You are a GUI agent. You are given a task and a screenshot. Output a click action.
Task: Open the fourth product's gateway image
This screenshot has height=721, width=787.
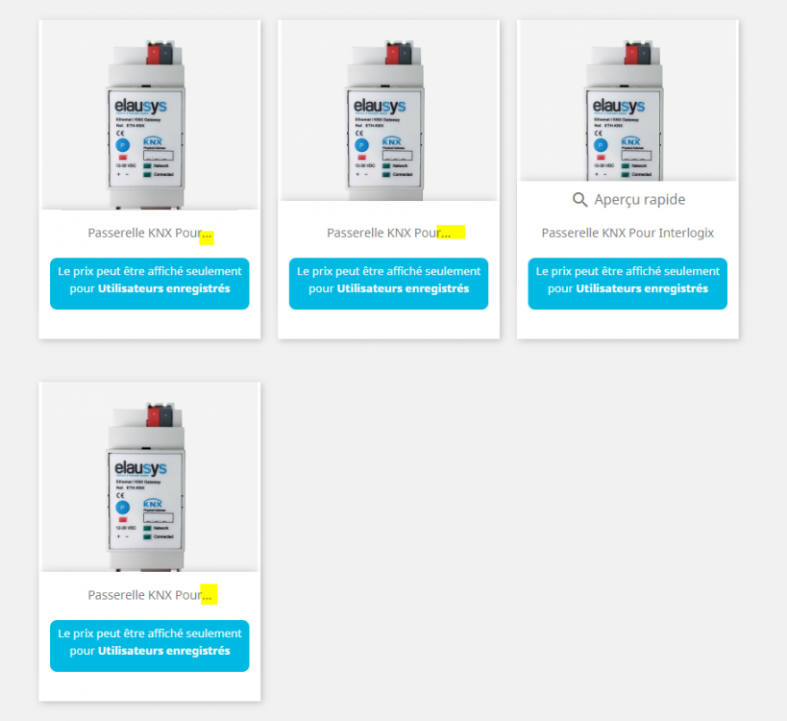(x=150, y=478)
